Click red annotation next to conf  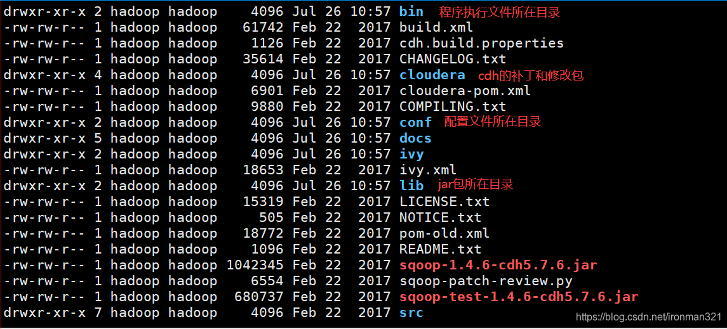[493, 122]
